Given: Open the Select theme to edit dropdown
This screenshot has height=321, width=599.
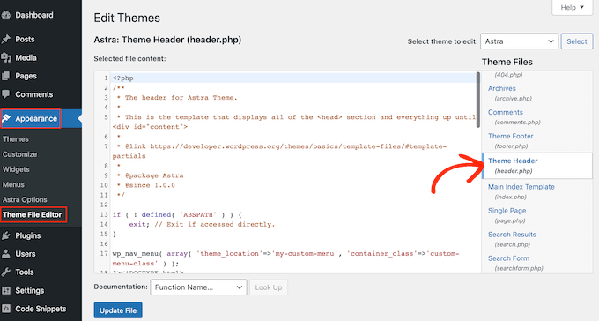Looking at the screenshot, I should (519, 41).
